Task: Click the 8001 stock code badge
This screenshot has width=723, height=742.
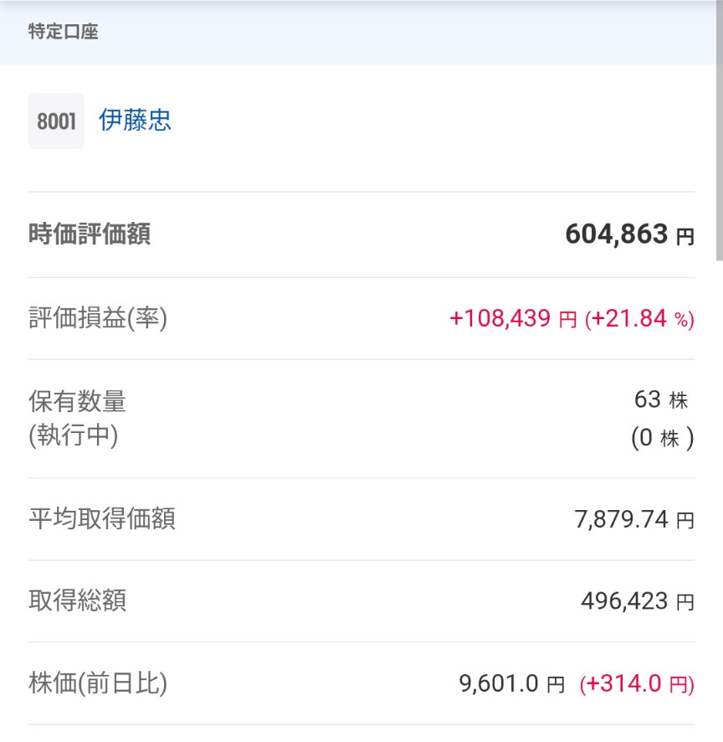Action: click(56, 121)
